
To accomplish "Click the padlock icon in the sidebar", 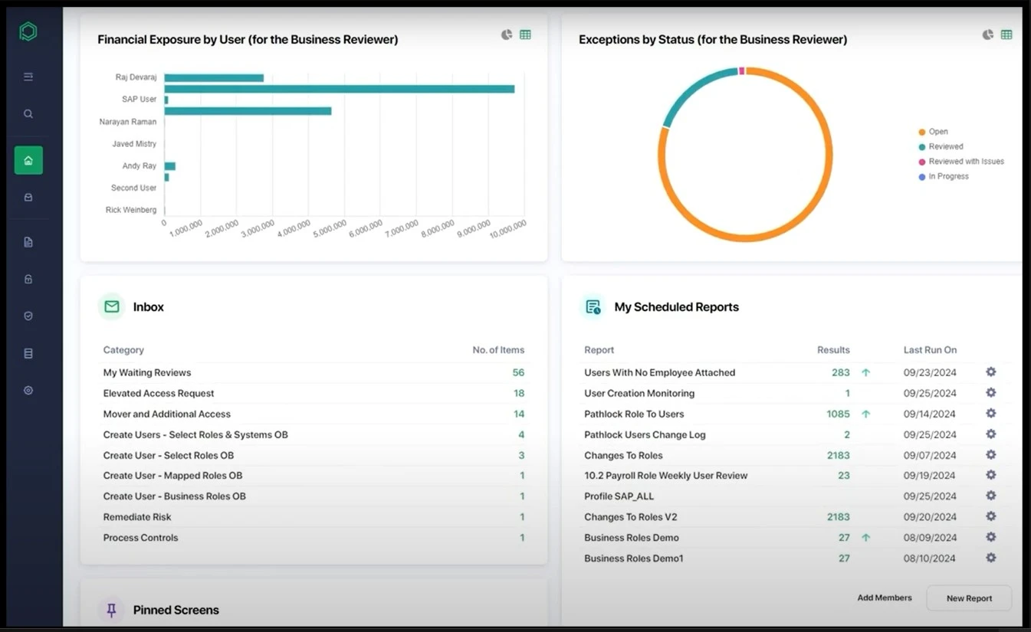I will tap(28, 278).
